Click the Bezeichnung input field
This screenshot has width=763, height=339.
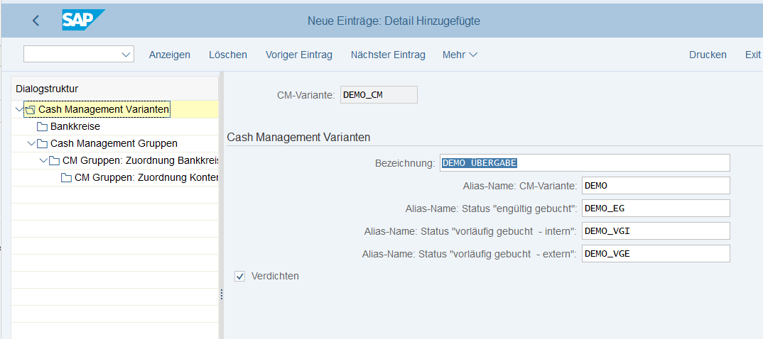pos(584,163)
